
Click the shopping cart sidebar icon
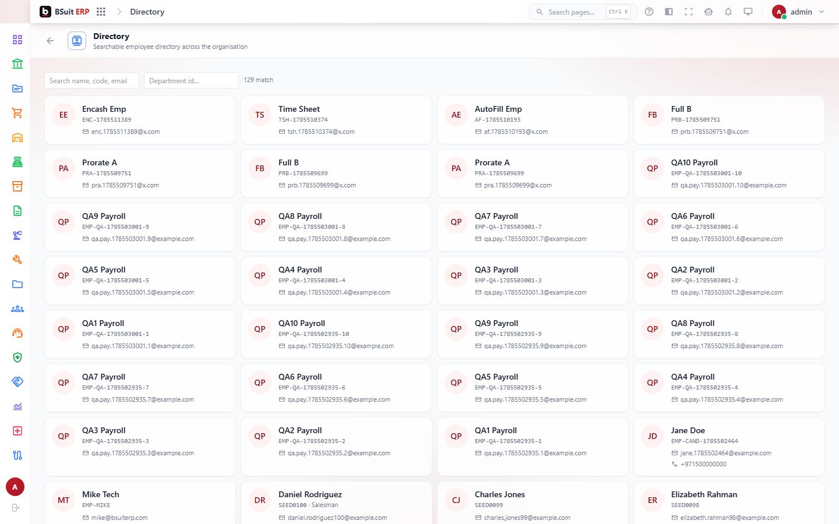click(x=17, y=113)
